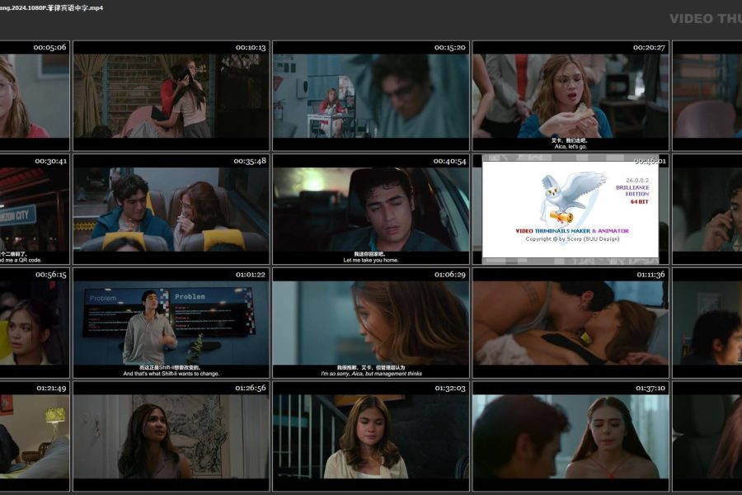Select the thumbnail timestamped 01:11:36
Image resolution: width=742 pixels, height=495 pixels.
click(x=570, y=322)
